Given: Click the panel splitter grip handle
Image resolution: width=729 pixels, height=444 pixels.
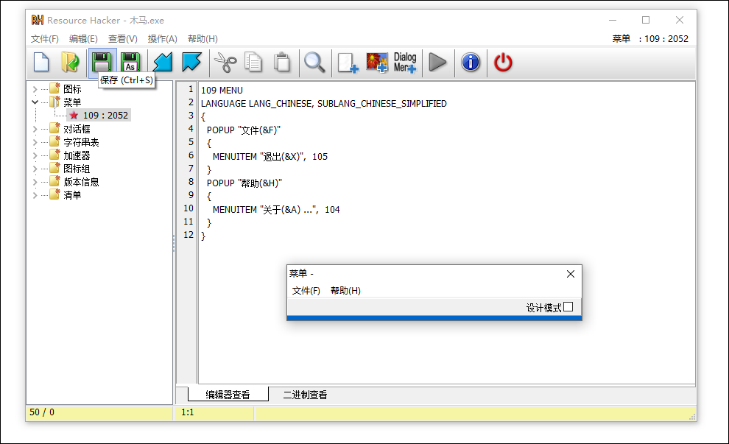Looking at the screenshot, I should [x=174, y=243].
